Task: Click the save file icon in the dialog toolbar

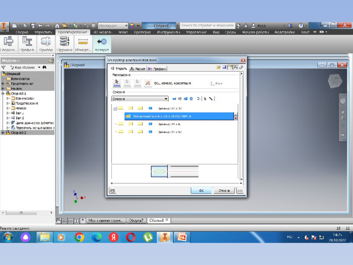Action: tap(224, 67)
